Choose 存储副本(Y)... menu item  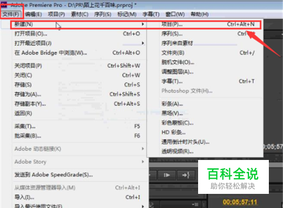pyautogui.click(x=79, y=104)
